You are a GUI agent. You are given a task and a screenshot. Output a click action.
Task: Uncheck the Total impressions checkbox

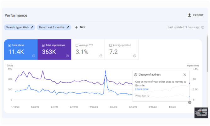[43, 45]
